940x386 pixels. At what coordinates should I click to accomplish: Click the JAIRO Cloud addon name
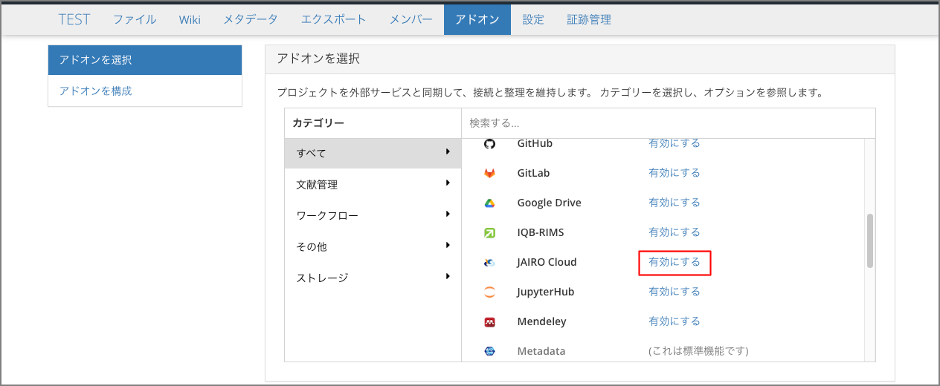pos(547,262)
